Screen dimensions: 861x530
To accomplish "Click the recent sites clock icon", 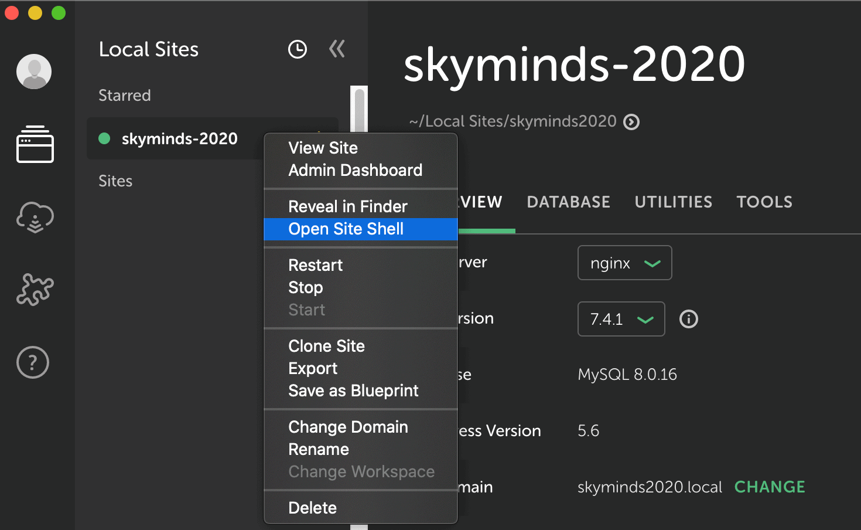I will [297, 49].
